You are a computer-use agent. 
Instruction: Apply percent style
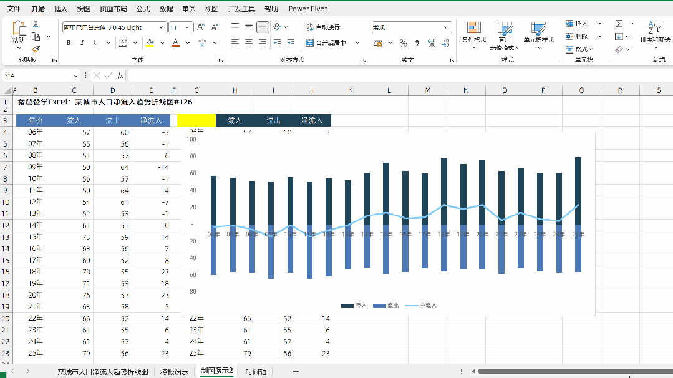(x=403, y=43)
